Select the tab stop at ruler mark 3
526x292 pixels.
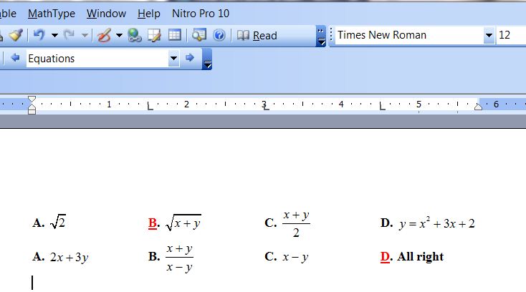point(266,107)
